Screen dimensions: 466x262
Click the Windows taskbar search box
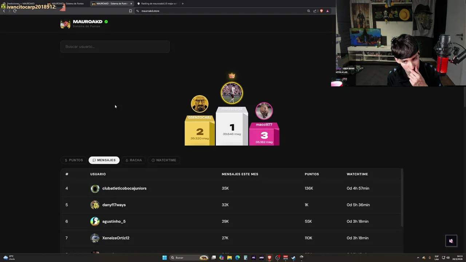[189, 258]
